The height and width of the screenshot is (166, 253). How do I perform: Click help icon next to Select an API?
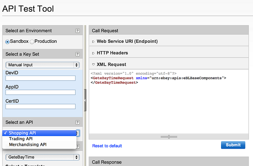[x=77, y=123]
